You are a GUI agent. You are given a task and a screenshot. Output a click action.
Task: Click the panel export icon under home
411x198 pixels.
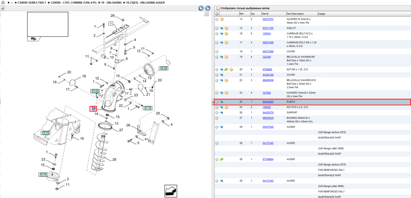pyautogui.click(x=2, y=8)
